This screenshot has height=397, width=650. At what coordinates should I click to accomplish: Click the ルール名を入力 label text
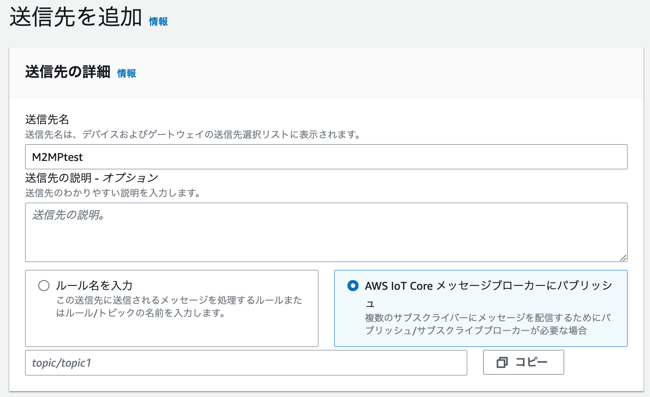(x=94, y=286)
